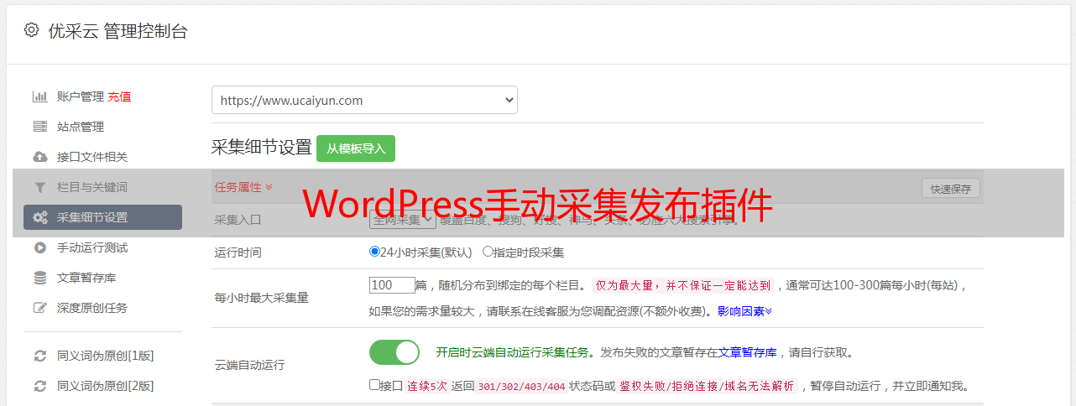Check the 接口 checkbox for auto-pause

click(374, 385)
